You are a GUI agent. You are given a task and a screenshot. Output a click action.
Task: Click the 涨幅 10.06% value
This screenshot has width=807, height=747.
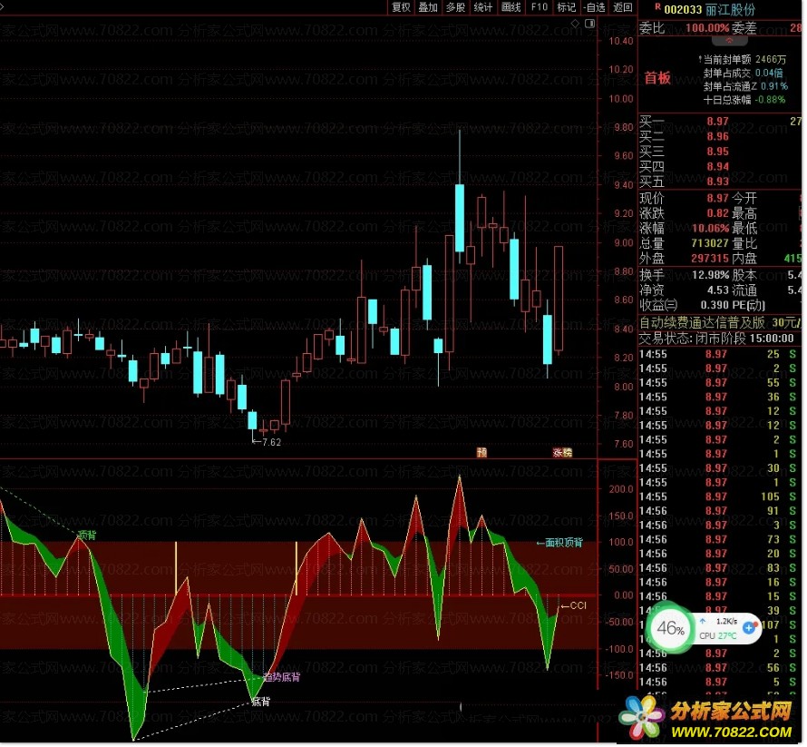coord(710,228)
